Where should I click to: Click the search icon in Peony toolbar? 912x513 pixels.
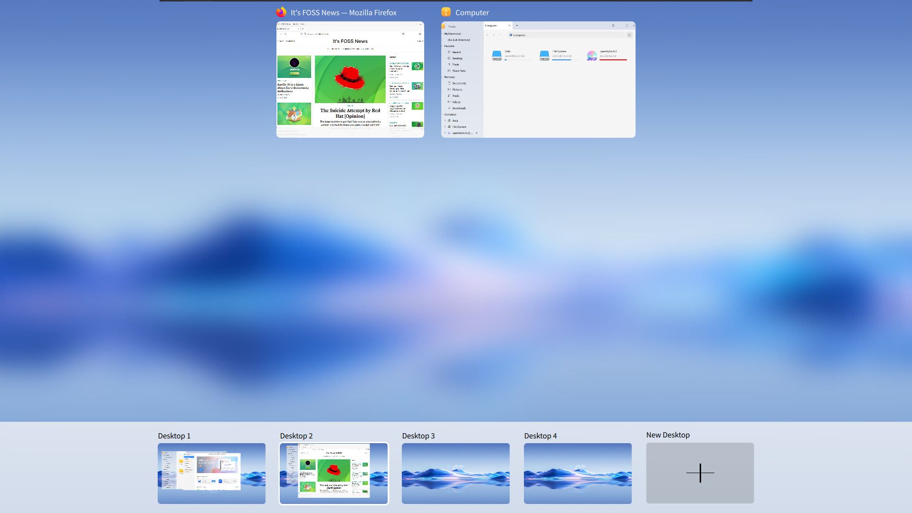coord(629,35)
